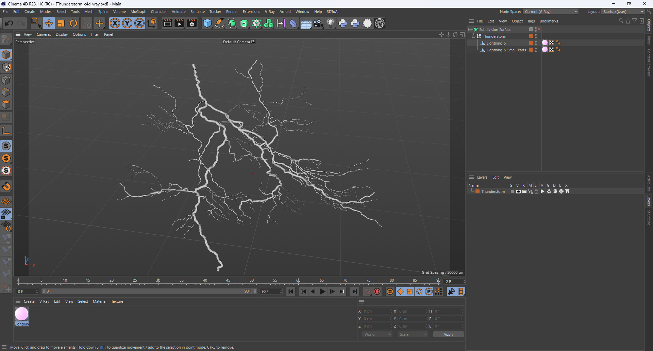
Task: Toggle Autokeying button
Action: coord(377,291)
